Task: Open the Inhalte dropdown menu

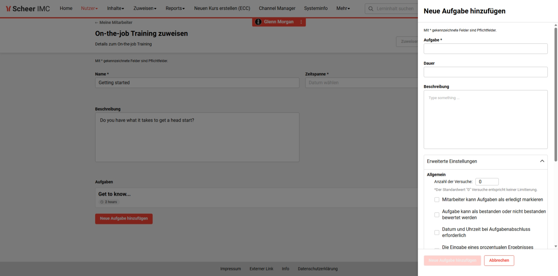Action: [115, 8]
